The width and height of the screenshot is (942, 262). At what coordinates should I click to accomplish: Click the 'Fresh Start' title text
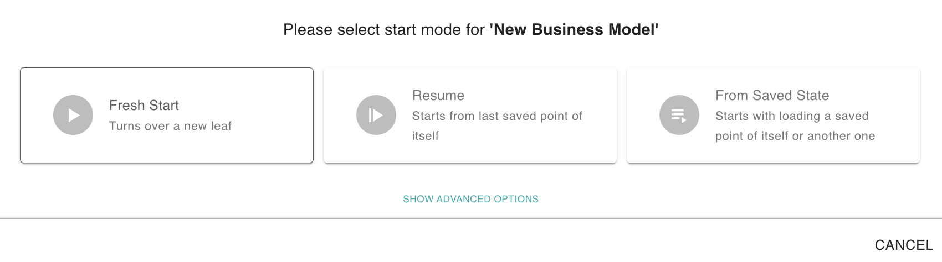click(x=144, y=105)
